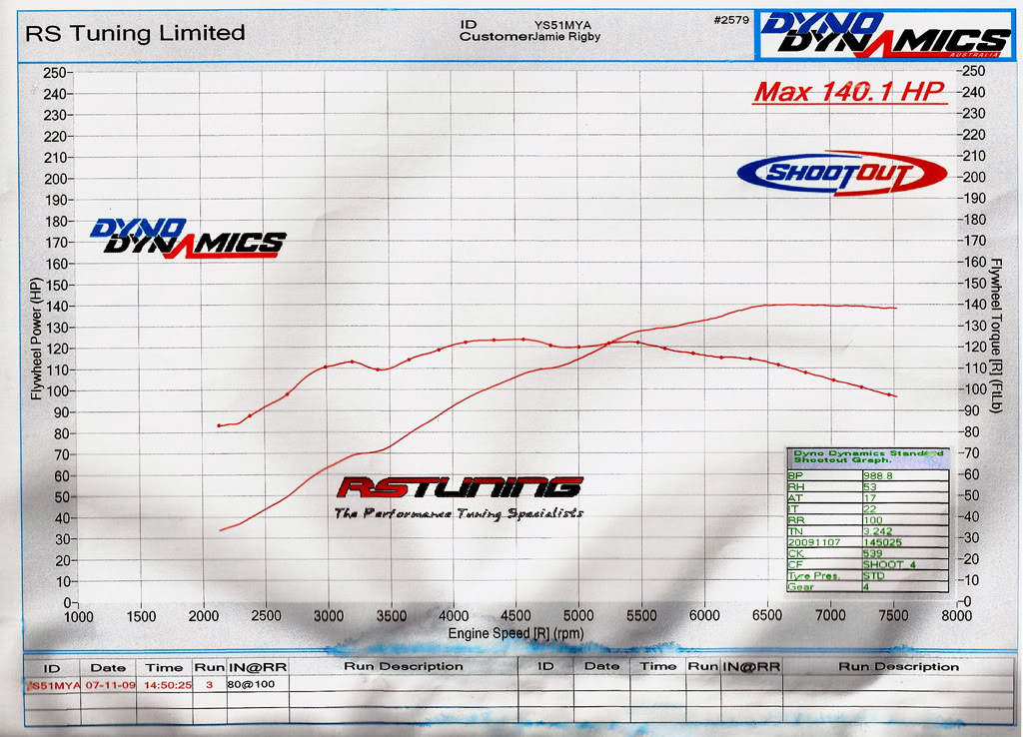Click the 'Flywheel Torque [R] (FtLb)' axis label
1023x737 pixels.
[x=996, y=336]
